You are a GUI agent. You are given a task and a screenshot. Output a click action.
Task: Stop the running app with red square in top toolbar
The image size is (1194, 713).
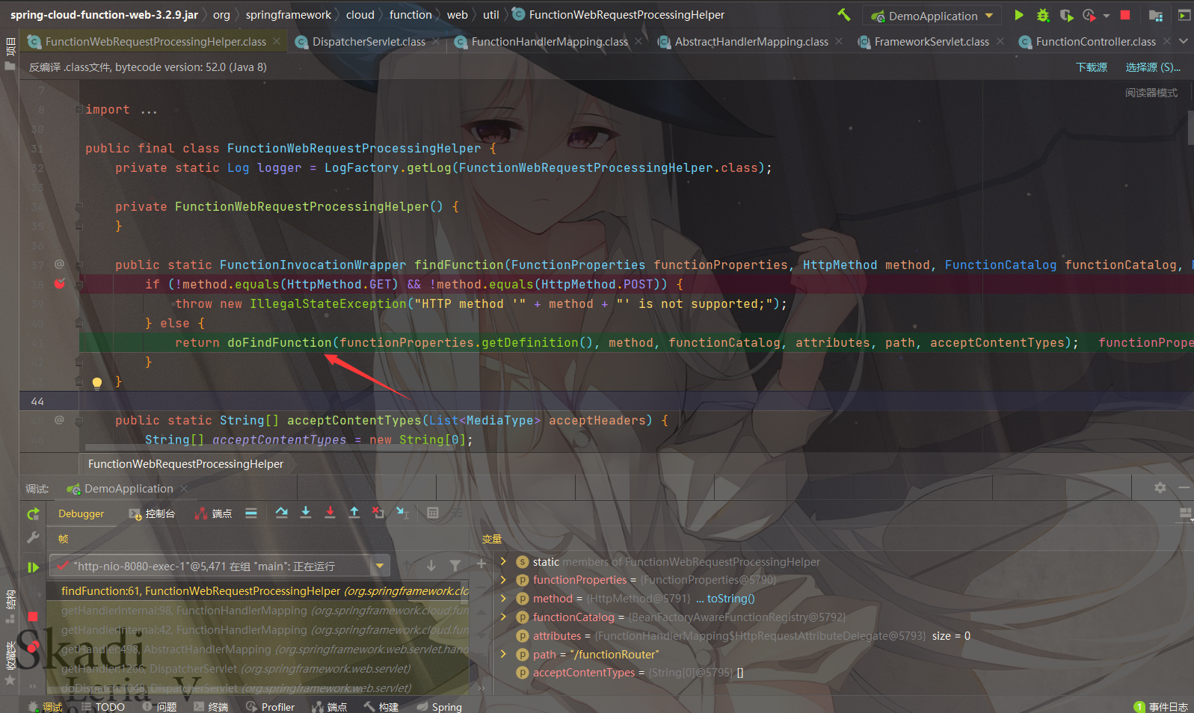[x=1125, y=15]
